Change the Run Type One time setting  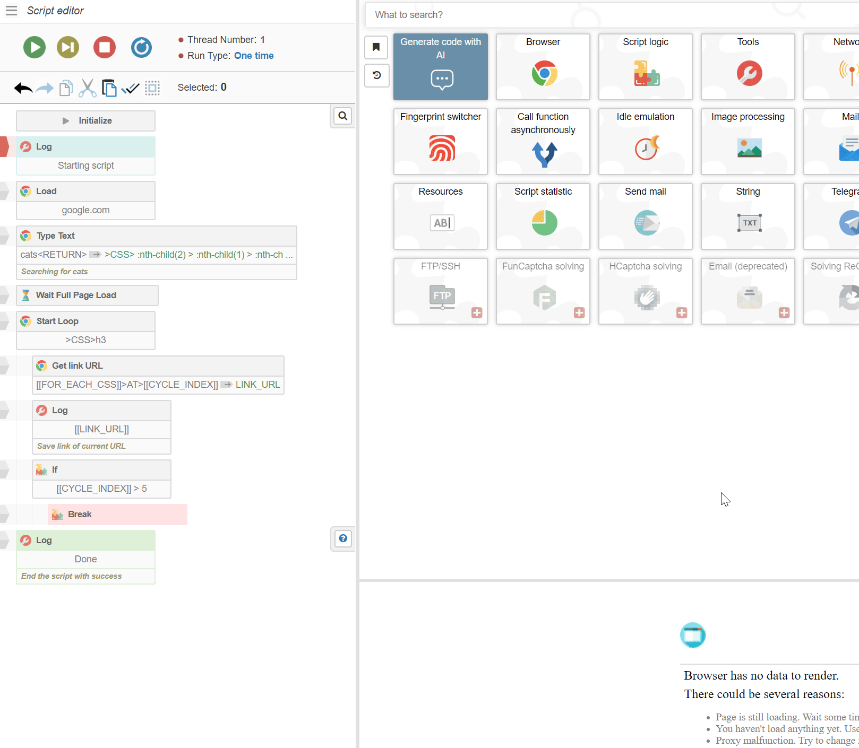[x=254, y=56]
